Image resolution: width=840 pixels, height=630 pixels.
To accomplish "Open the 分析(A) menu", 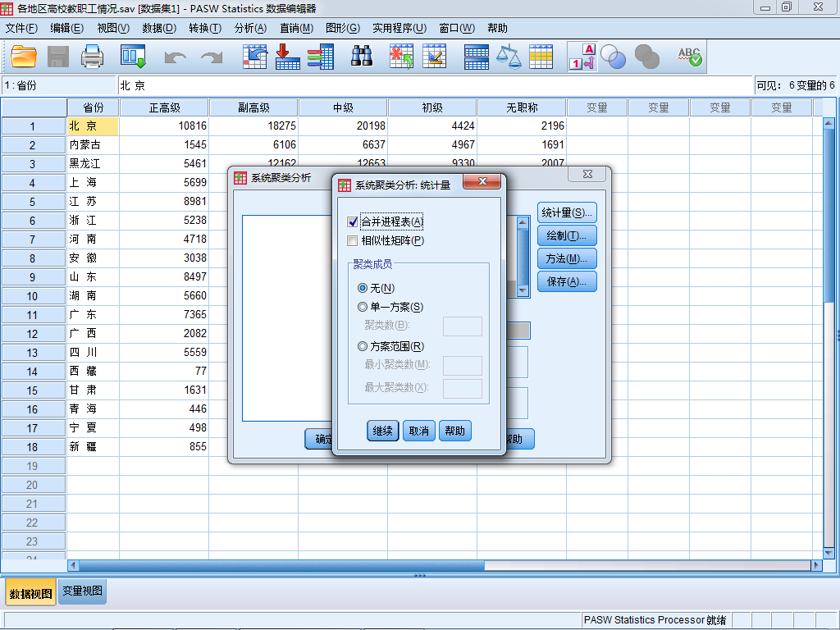I will (x=250, y=29).
